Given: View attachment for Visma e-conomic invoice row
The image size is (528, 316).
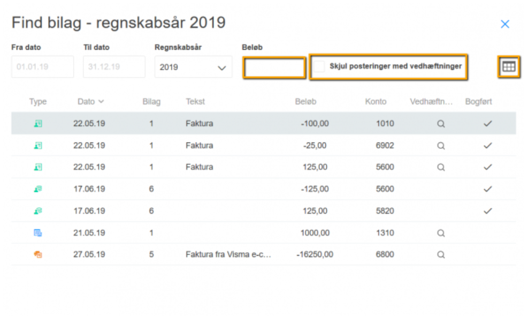Looking at the screenshot, I should [441, 255].
